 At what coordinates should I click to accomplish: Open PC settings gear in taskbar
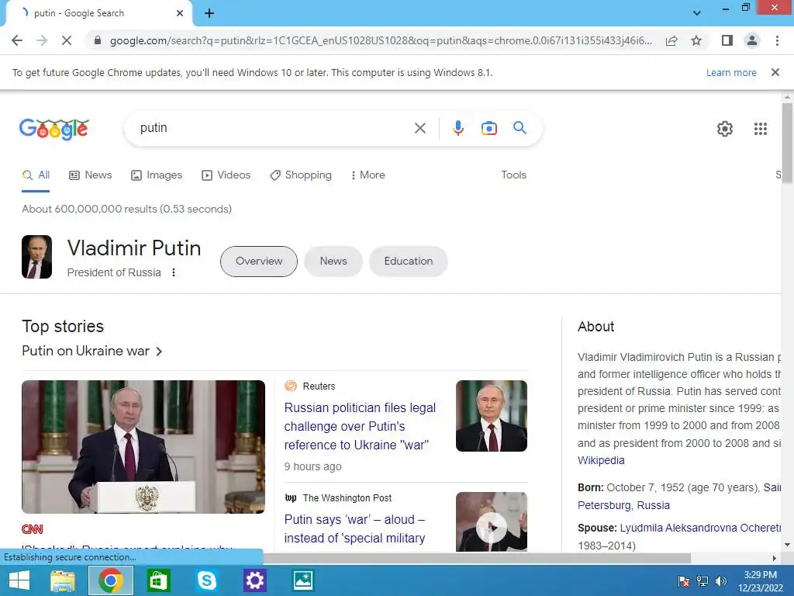click(254, 580)
